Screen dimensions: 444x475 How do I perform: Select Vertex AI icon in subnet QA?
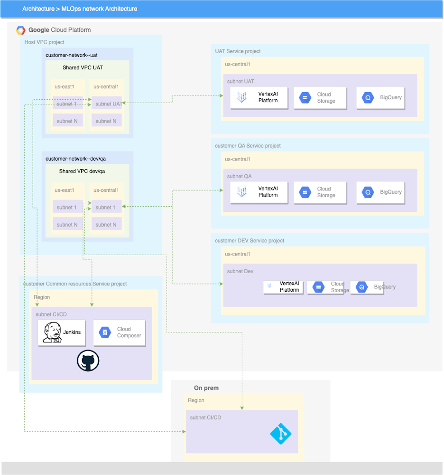[241, 192]
